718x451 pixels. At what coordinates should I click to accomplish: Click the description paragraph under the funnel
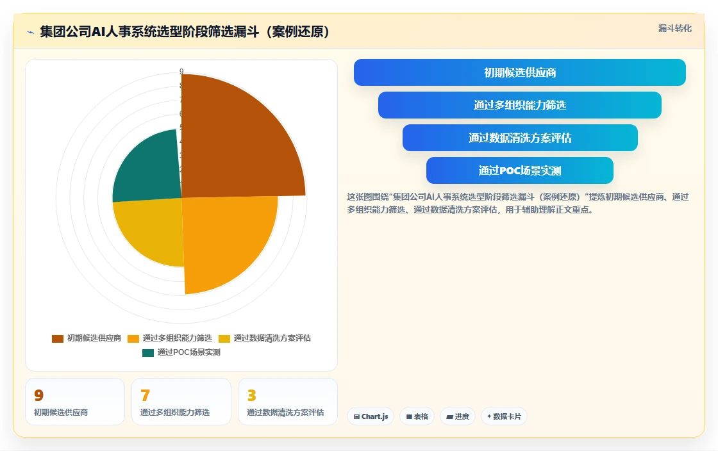[x=518, y=203]
